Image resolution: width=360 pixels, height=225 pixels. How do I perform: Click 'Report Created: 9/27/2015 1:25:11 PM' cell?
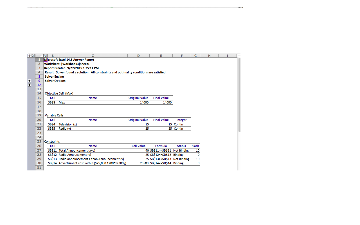71,68
